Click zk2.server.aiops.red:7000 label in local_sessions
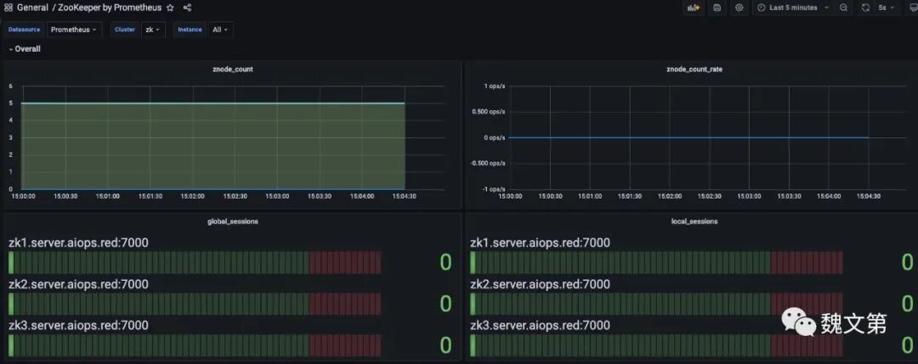Screen dimensions: 918x364 click(x=540, y=284)
